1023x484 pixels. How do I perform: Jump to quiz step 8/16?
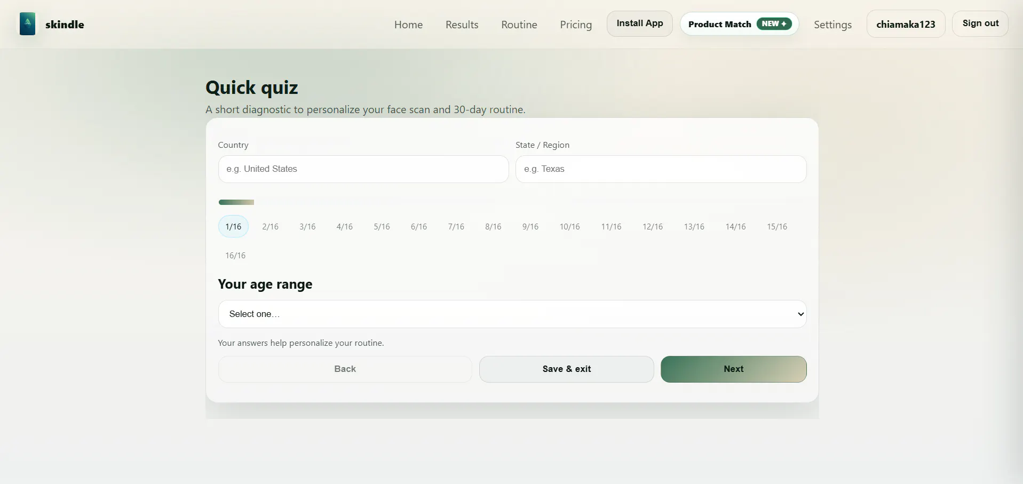pyautogui.click(x=493, y=227)
